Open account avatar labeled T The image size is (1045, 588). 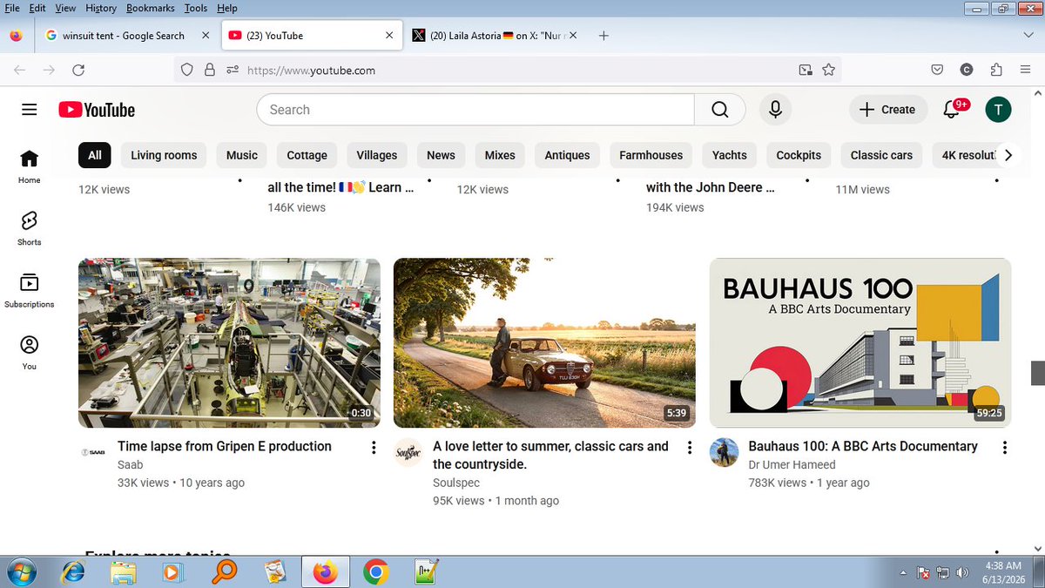point(998,110)
